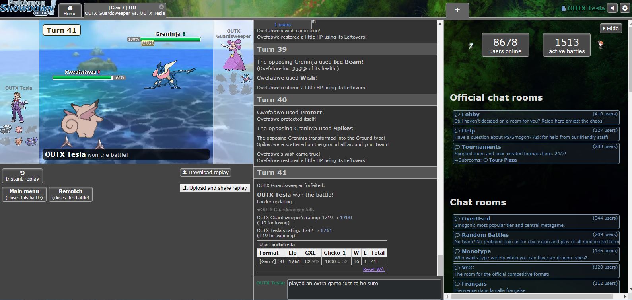Click Greninja icon in opponent's team

(247, 78)
